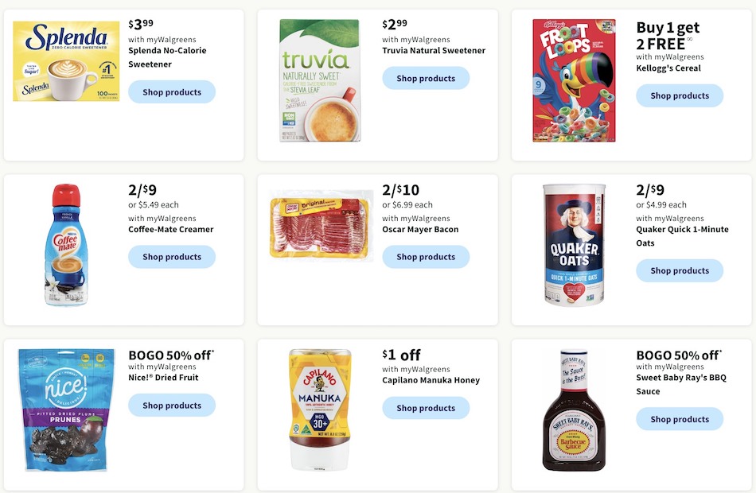
Task: Open Shop products for Splenda Sweetener
Action: tap(172, 92)
